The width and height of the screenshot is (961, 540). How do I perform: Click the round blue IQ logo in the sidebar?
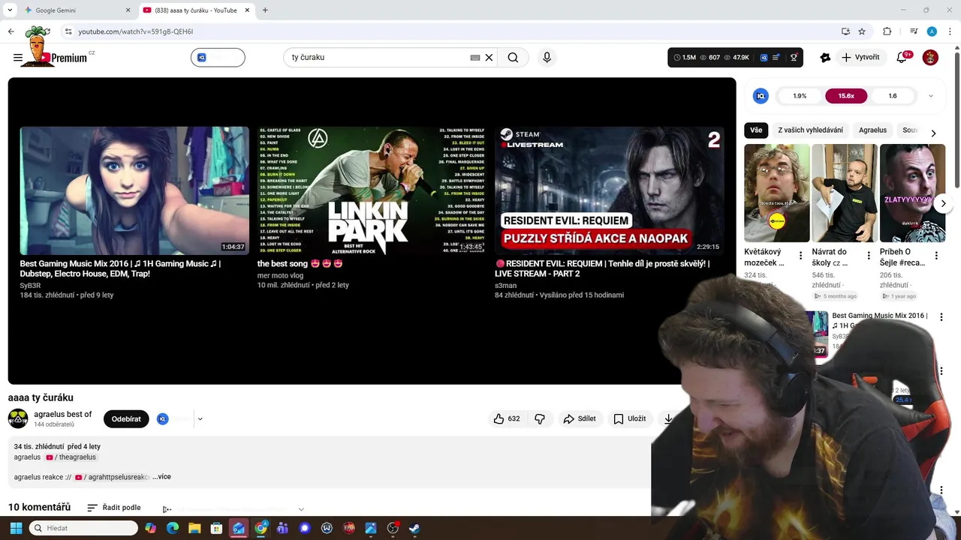coord(761,96)
